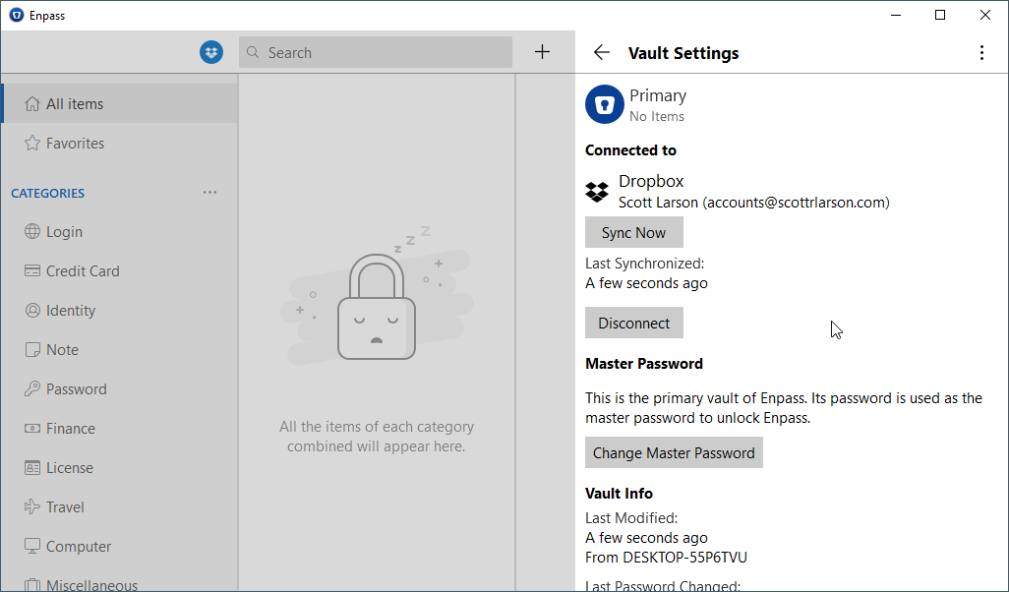
Task: Go back using the arrow icon
Action: (602, 53)
